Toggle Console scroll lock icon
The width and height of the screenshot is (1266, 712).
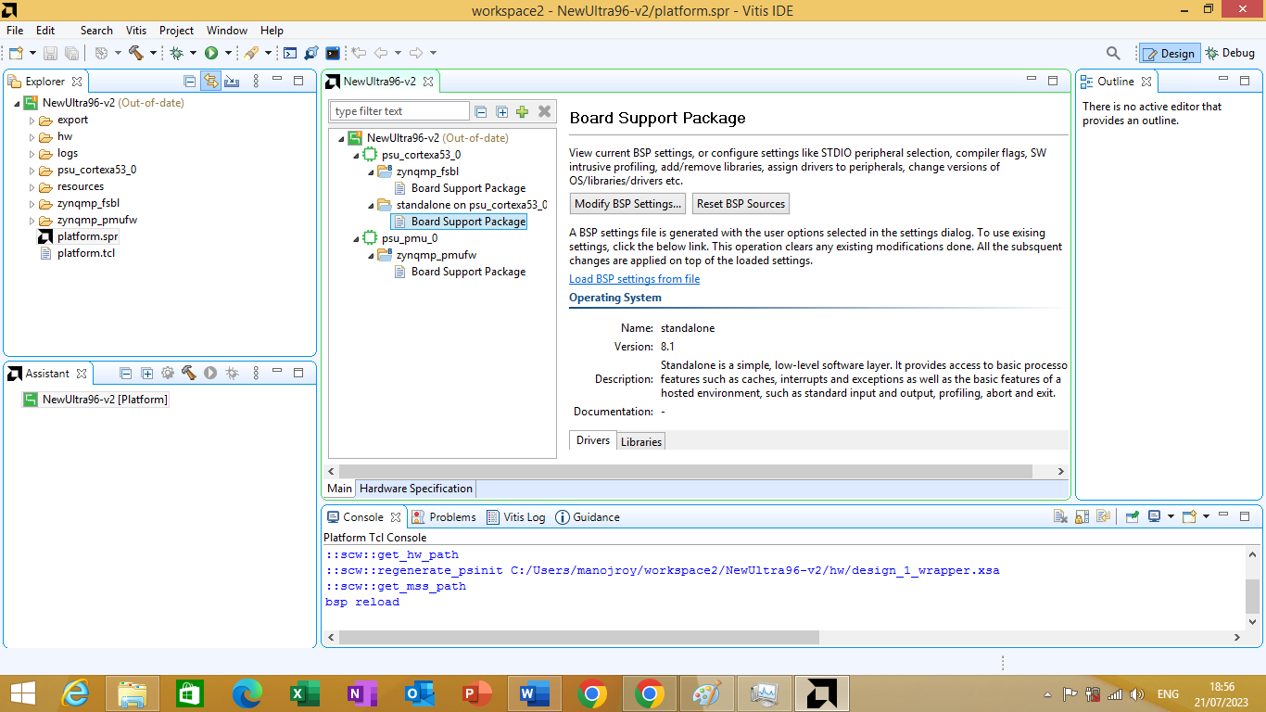pos(1082,517)
